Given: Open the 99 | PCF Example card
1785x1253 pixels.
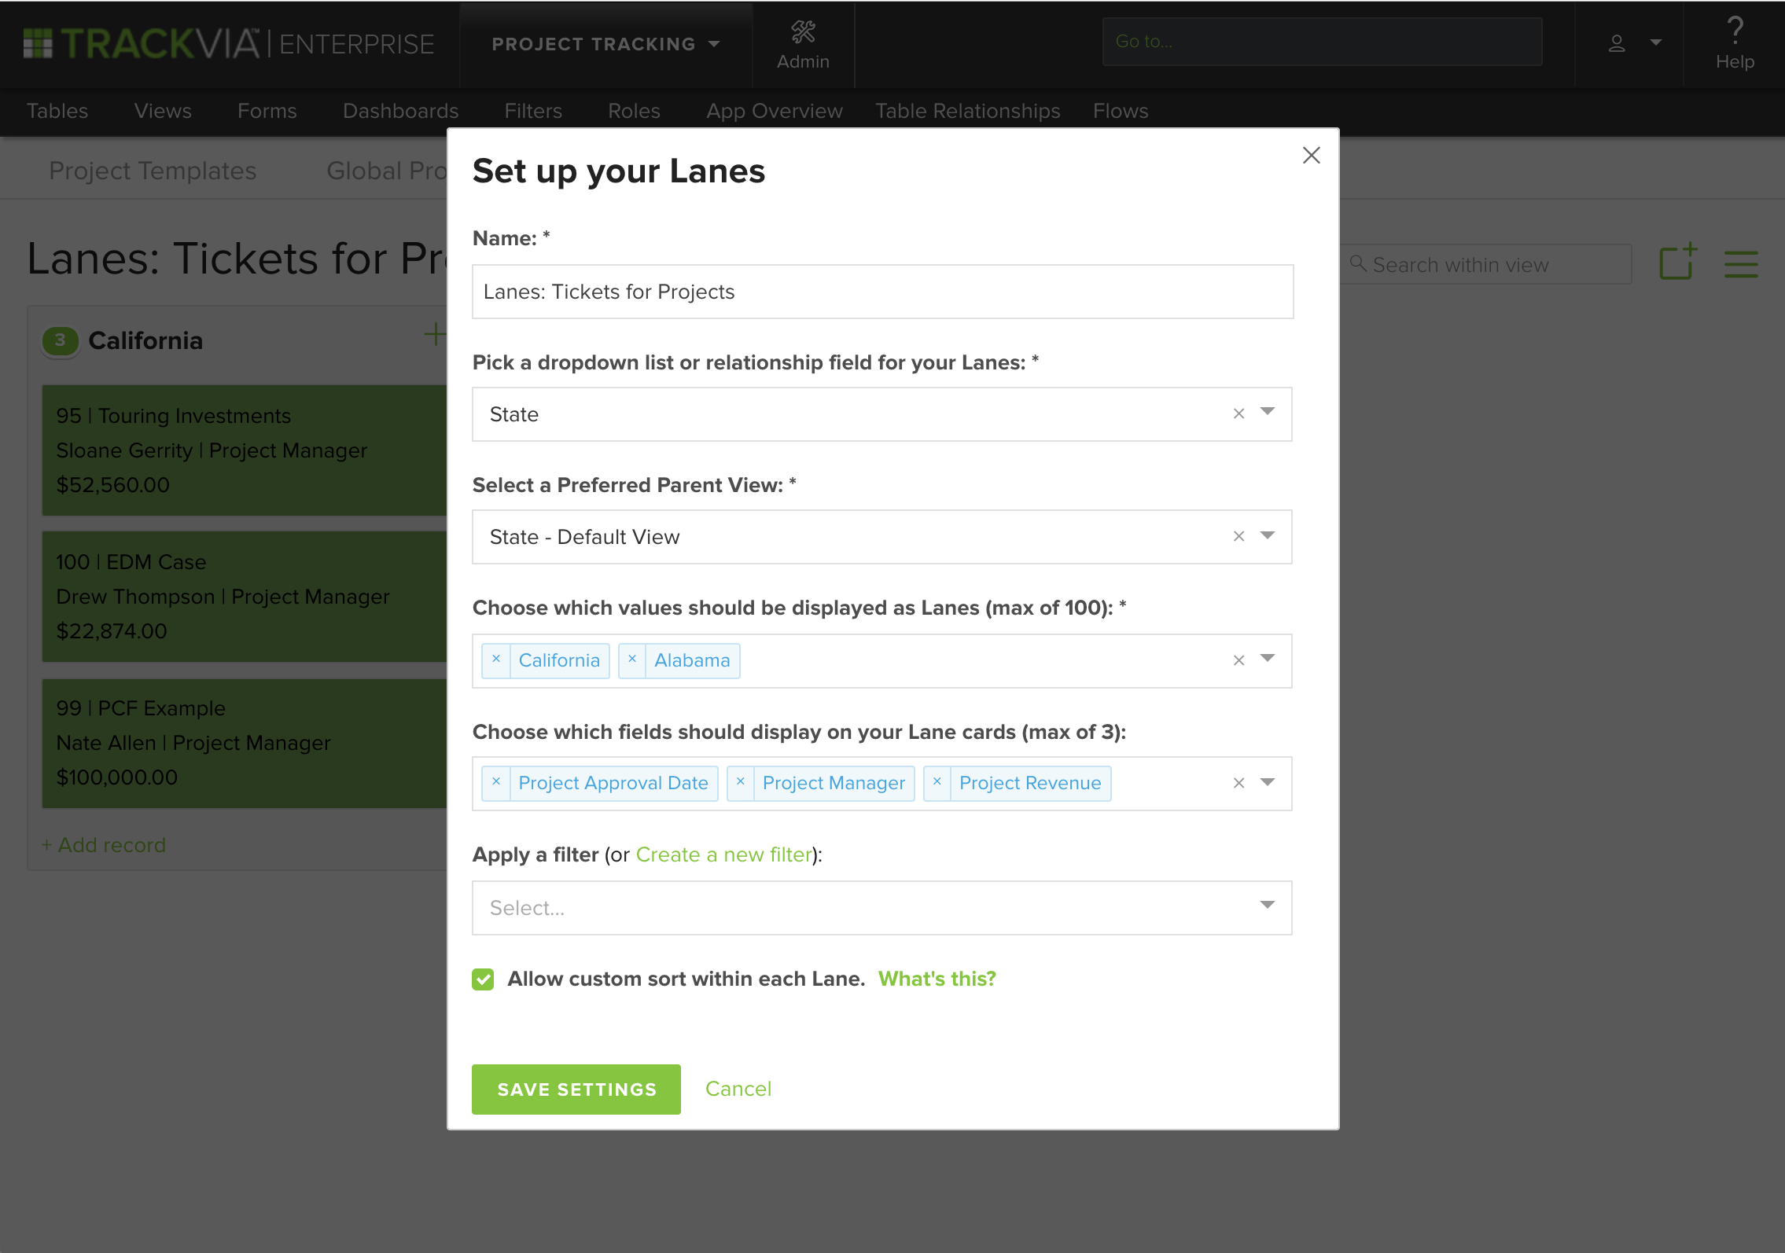Looking at the screenshot, I should (x=245, y=743).
